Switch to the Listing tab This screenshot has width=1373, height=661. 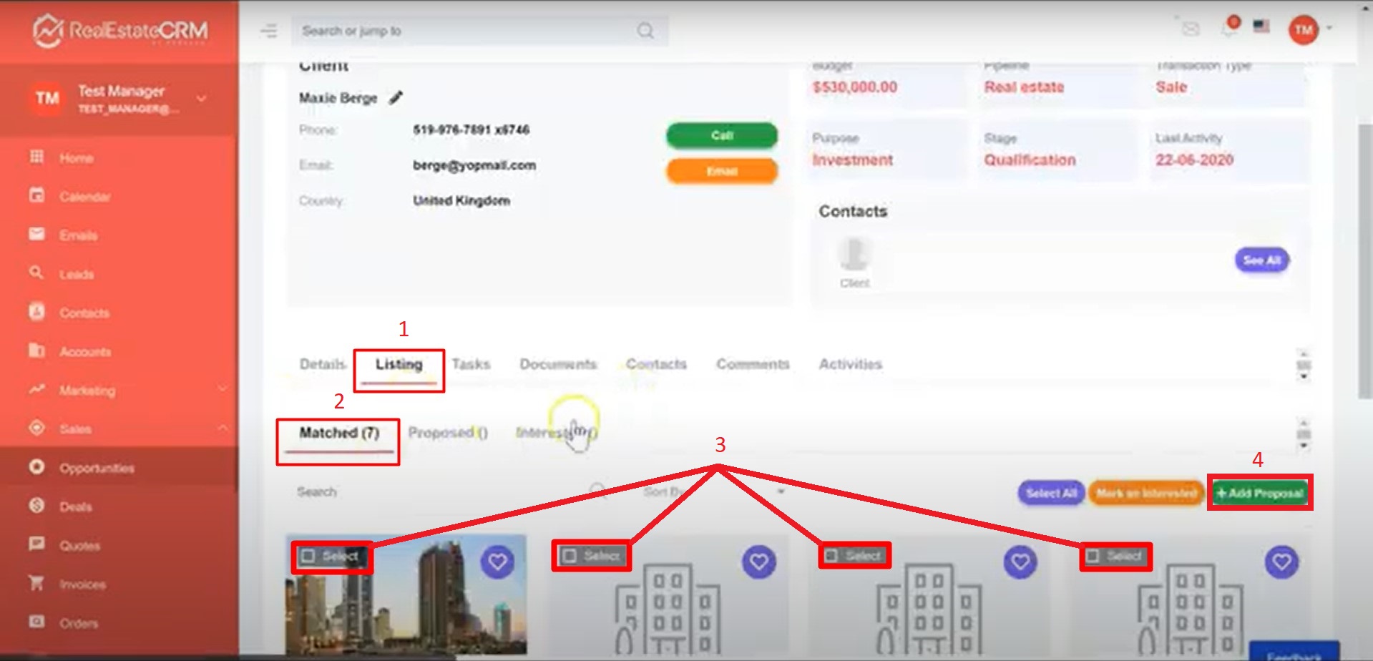(x=399, y=365)
